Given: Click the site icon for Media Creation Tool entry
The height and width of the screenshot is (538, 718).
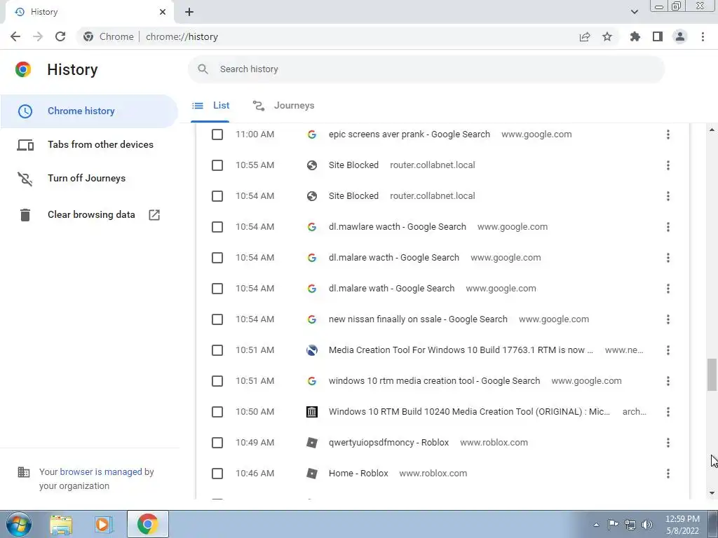Looking at the screenshot, I should point(312,350).
